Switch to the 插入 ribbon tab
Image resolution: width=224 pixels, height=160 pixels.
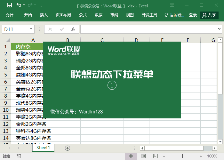(44, 15)
